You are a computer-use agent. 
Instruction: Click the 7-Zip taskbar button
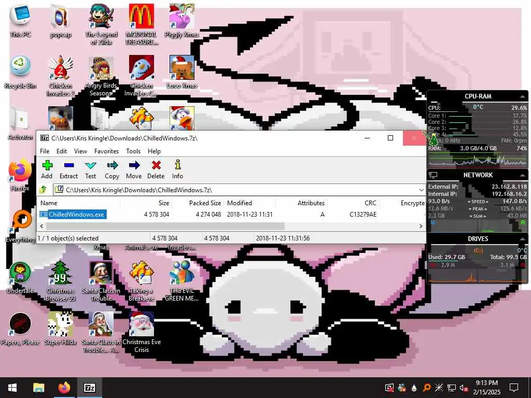coord(89,388)
